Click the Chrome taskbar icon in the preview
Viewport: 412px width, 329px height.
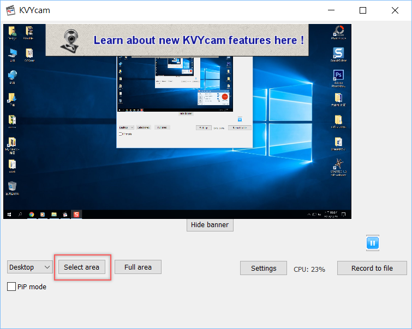tap(32, 215)
